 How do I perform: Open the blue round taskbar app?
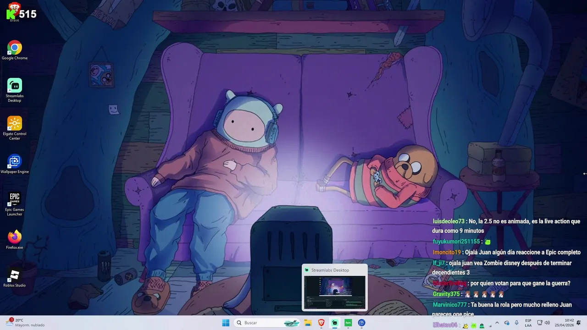(361, 323)
